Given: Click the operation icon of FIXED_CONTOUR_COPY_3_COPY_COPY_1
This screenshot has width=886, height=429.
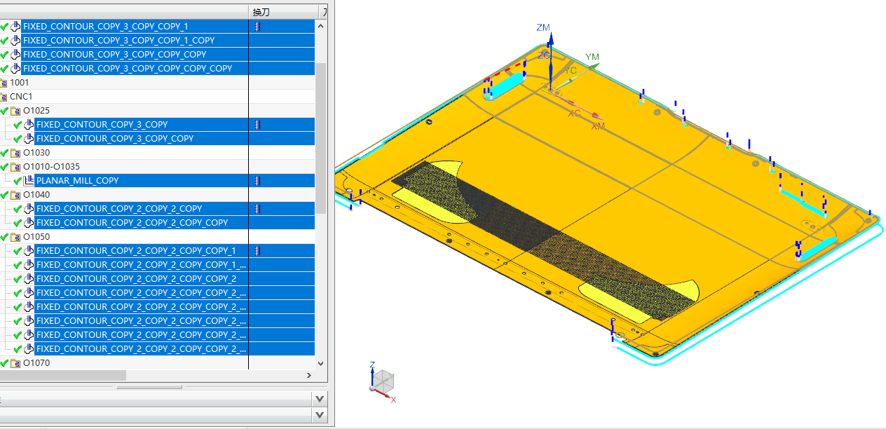Looking at the screenshot, I should (x=15, y=27).
